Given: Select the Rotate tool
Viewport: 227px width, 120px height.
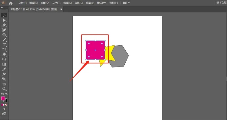Looking at the screenshot, I should 4,50.
